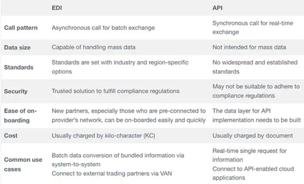
Task: Select the Data size row label
Action: 17,47
